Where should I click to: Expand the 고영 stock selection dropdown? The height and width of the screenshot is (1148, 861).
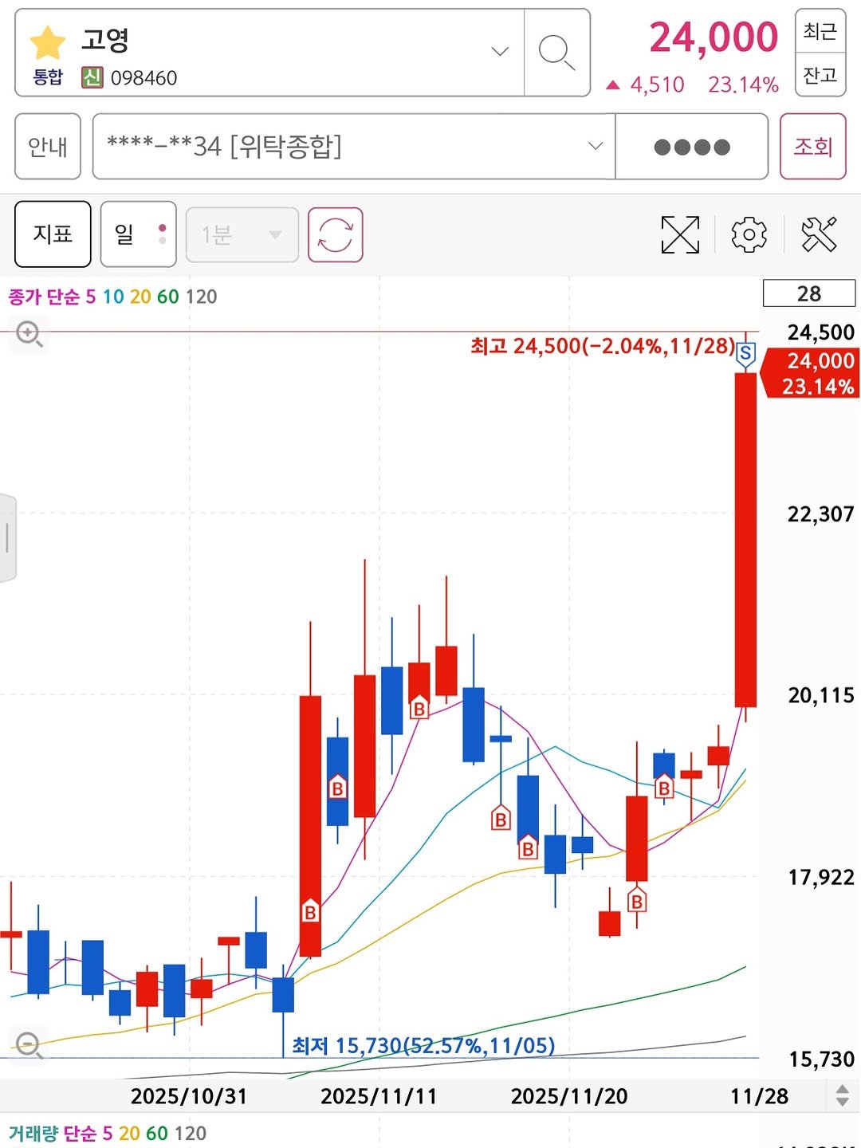pyautogui.click(x=500, y=53)
